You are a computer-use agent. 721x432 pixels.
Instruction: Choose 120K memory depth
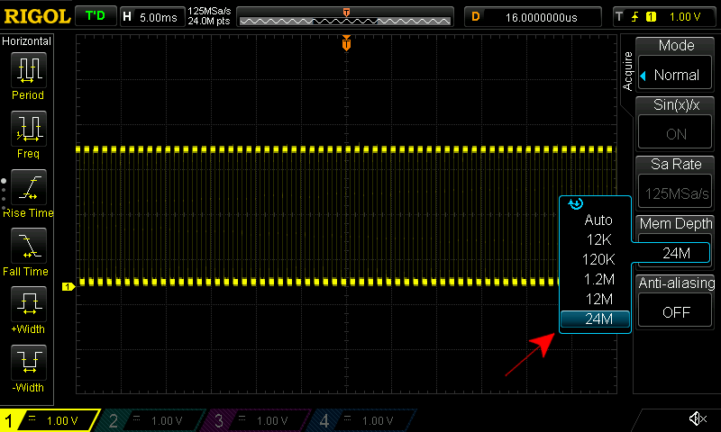click(x=598, y=259)
